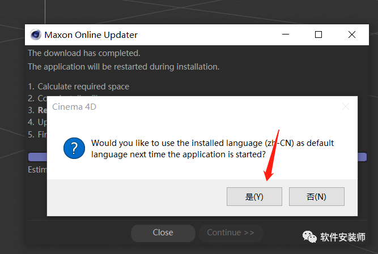The height and width of the screenshot is (254, 378).
Task: Minimize the Maxon Online Updater window
Action: (286, 35)
